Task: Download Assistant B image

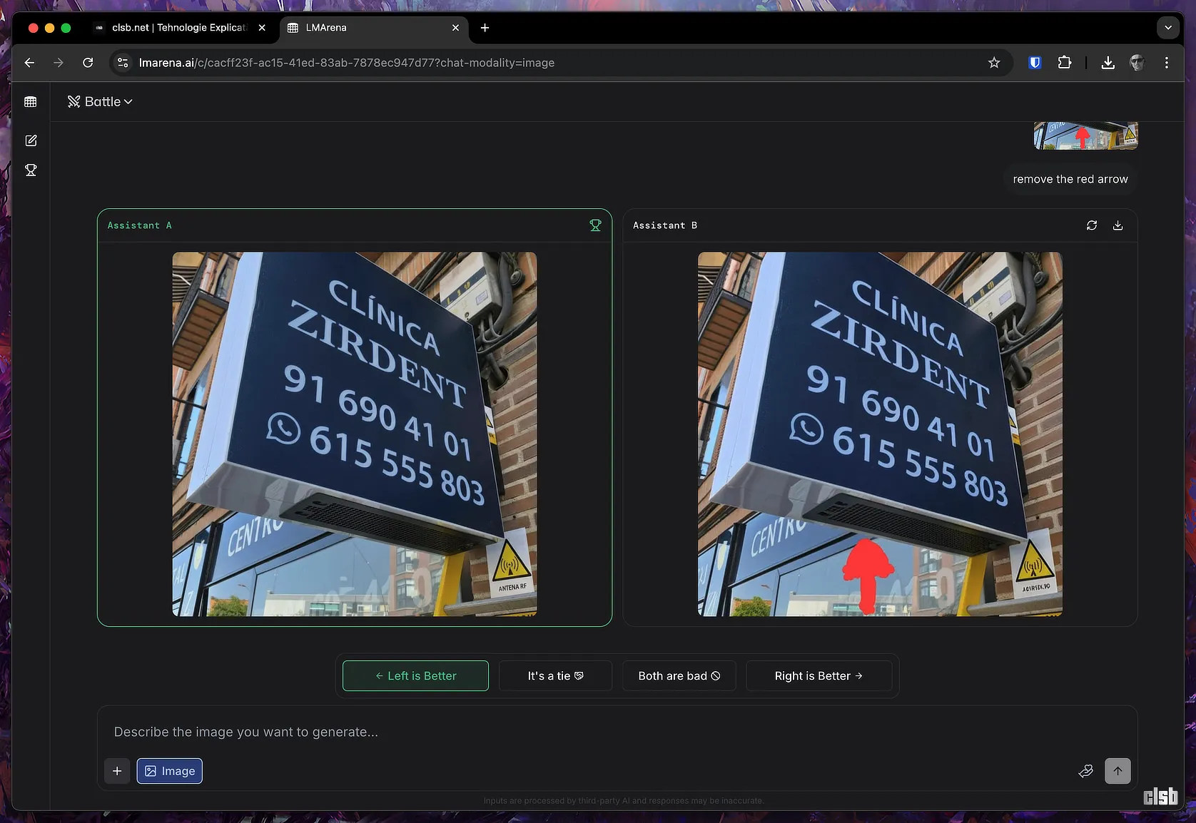Action: click(1118, 225)
